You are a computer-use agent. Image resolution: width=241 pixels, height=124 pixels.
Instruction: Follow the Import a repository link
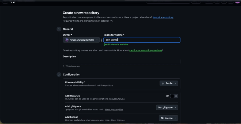point(163,17)
